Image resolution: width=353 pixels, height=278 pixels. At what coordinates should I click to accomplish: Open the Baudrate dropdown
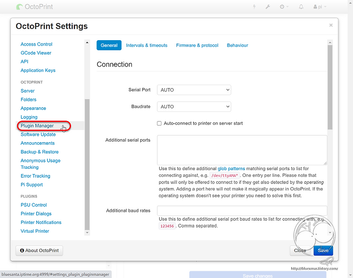point(194,106)
